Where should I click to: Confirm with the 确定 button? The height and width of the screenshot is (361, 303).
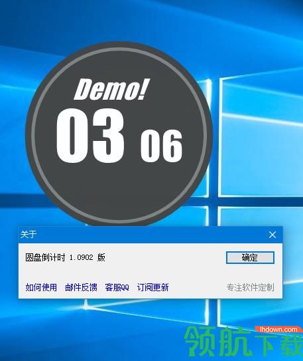click(x=250, y=257)
